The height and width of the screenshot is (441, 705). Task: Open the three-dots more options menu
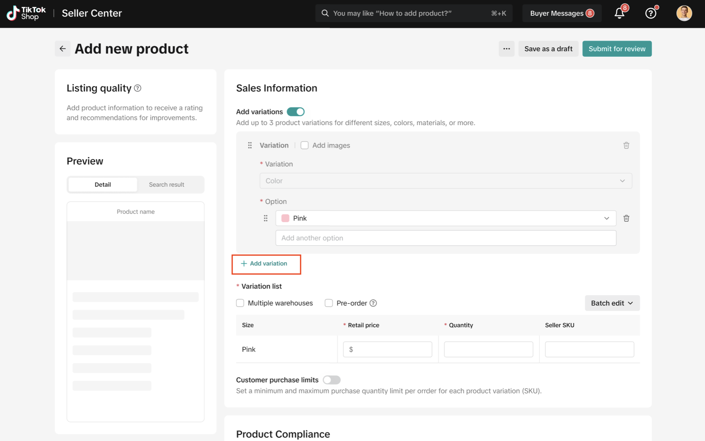click(506, 49)
